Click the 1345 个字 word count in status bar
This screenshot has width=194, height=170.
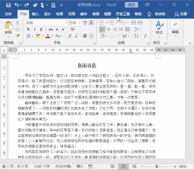click(42, 166)
